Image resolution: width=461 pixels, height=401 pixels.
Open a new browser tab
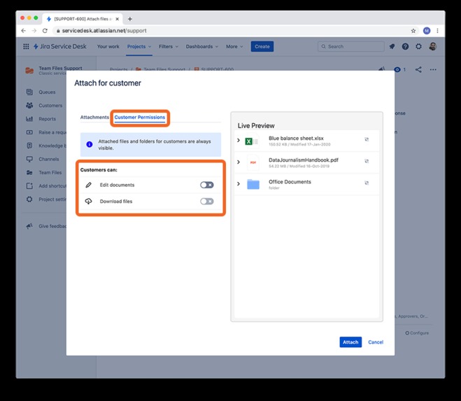[129, 19]
